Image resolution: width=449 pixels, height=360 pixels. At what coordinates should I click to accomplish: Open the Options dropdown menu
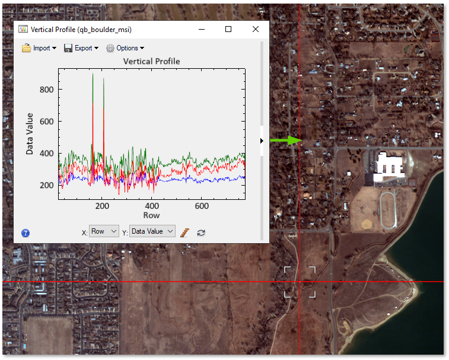125,48
